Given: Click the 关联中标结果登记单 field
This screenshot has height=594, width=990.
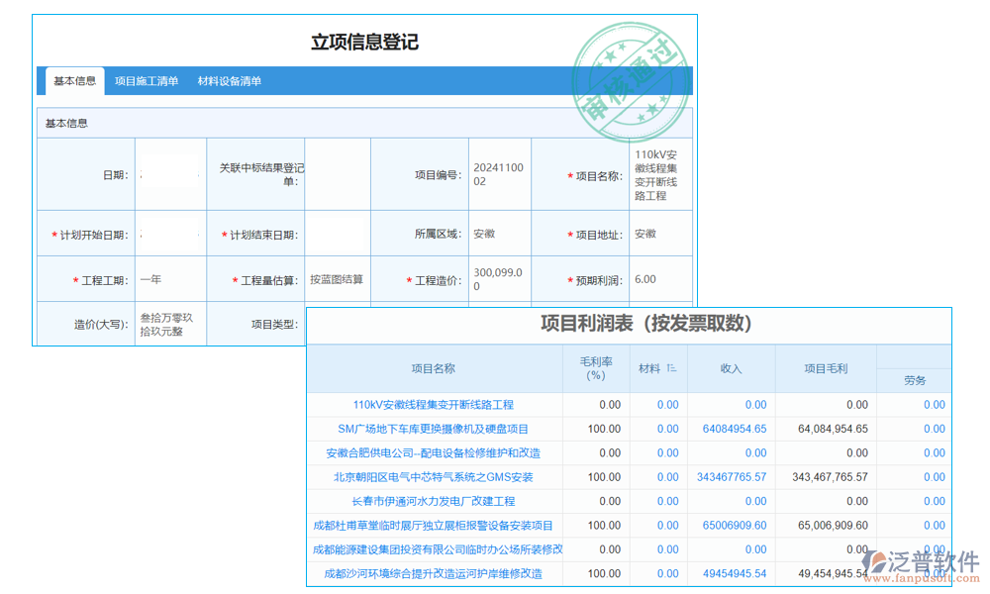Looking at the screenshot, I should point(337,173).
